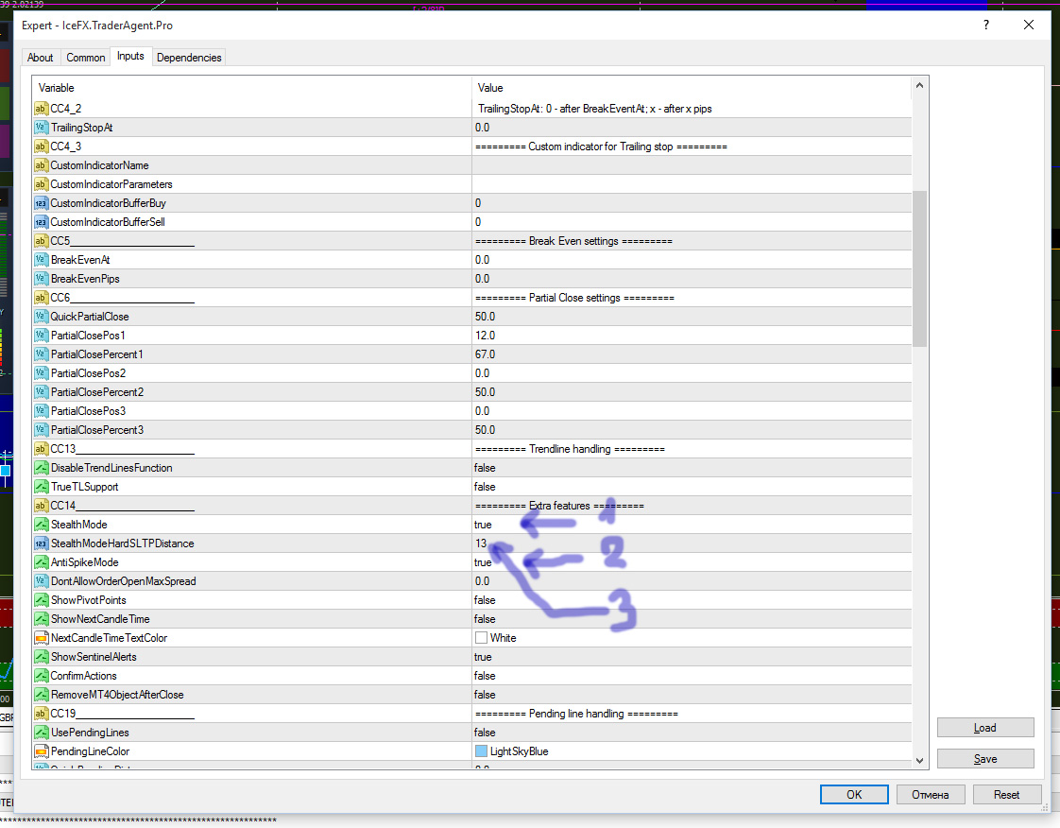This screenshot has width=1060, height=828.
Task: Click the boolean icon beside AntiSpikeMode
Action: (x=42, y=562)
